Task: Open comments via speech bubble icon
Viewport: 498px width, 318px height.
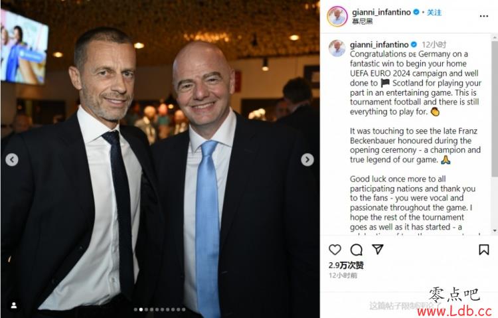Action: [x=357, y=250]
